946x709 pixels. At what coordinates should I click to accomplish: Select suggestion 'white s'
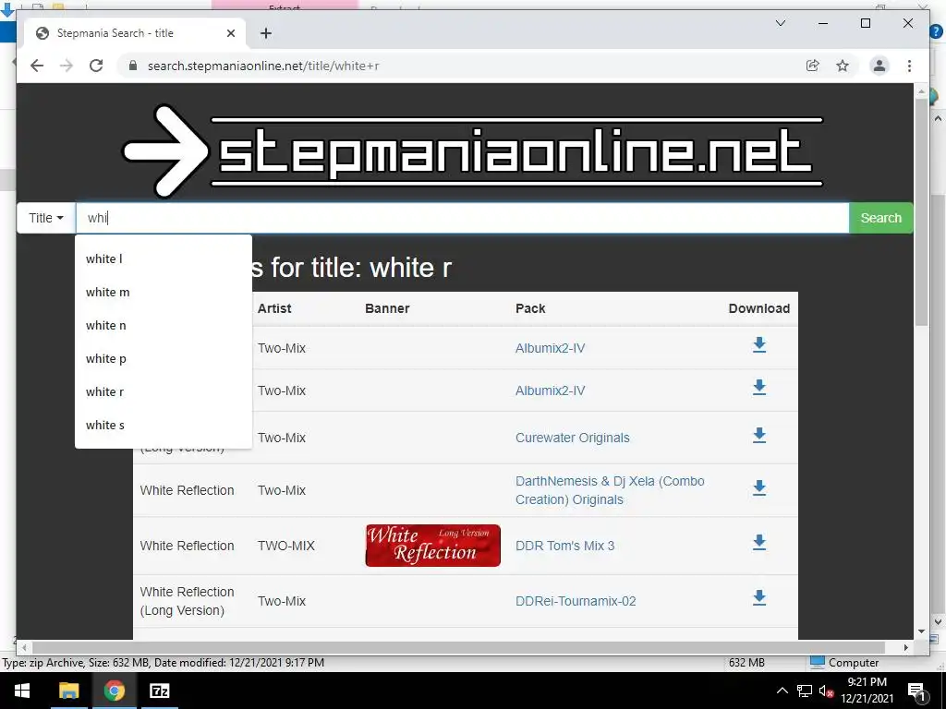pyautogui.click(x=163, y=425)
